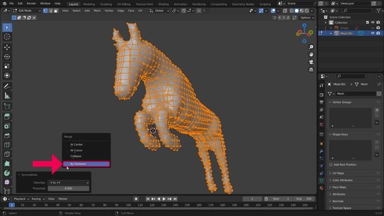Select the Knife tool
The height and width of the screenshot is (216, 384).
7,154
